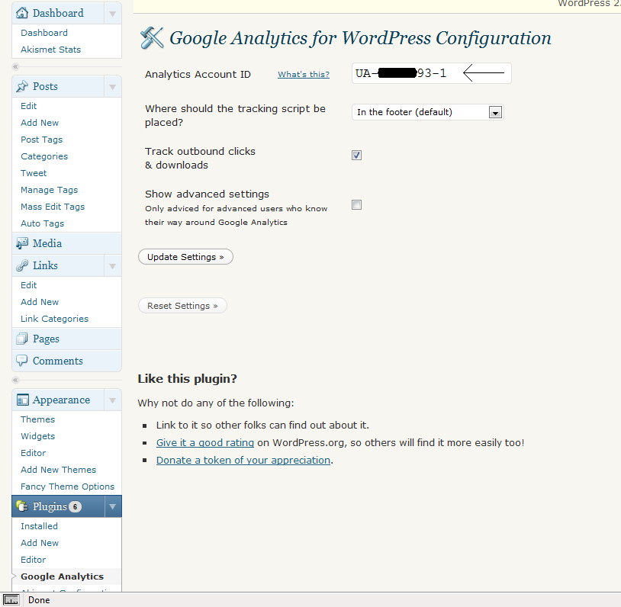Follow the Give it a good rating link
Viewport: 621px width, 607px height.
tap(205, 443)
